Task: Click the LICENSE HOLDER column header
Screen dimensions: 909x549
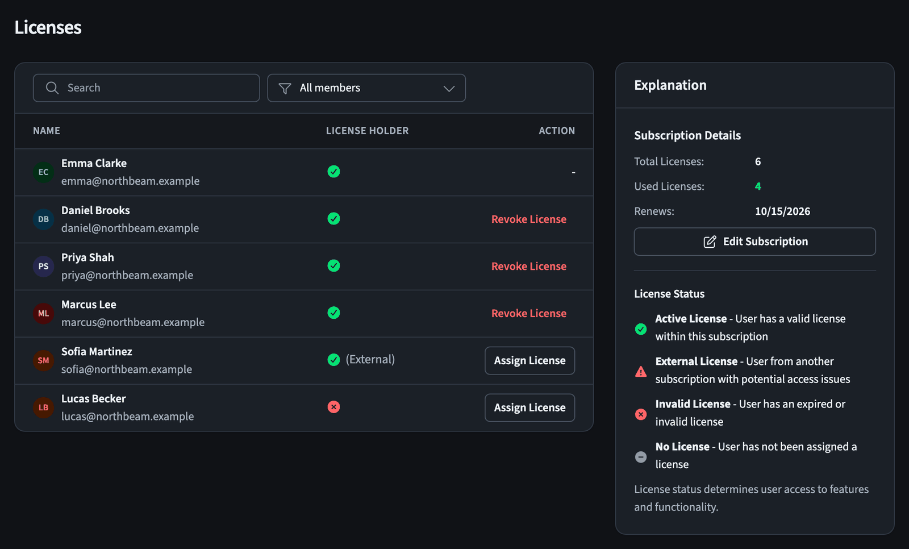Action: 368,131
